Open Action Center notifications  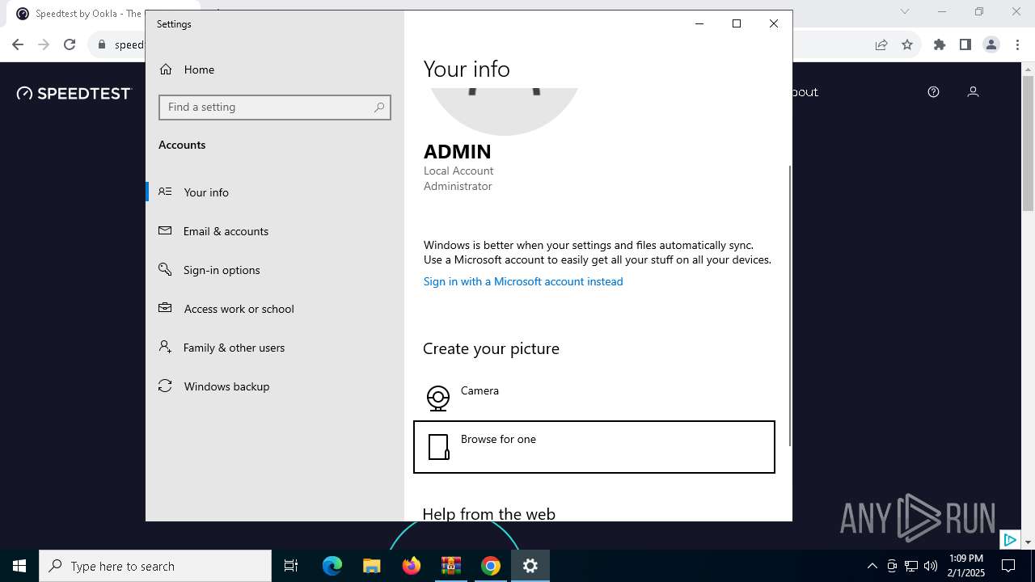pyautogui.click(x=1008, y=566)
